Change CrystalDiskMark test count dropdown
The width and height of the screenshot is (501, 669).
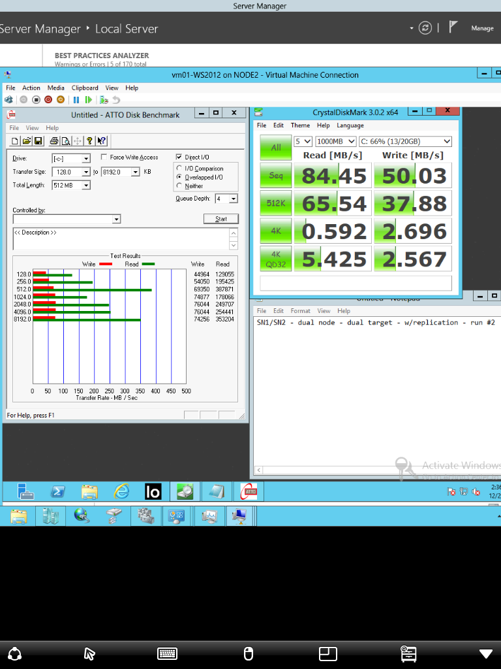click(x=303, y=141)
